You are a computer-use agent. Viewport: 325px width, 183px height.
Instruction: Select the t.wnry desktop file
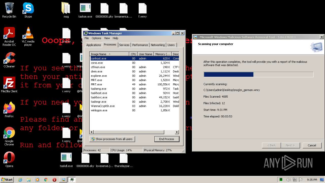point(66,135)
